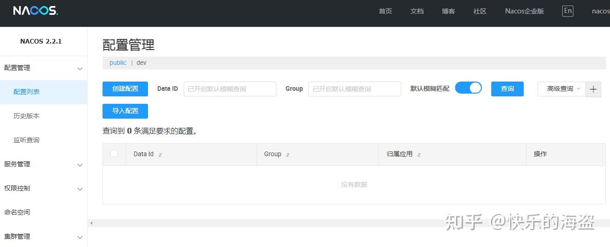The width and height of the screenshot is (610, 247).
Task: Check the select-all checkbox in table header
Action: [x=114, y=154]
